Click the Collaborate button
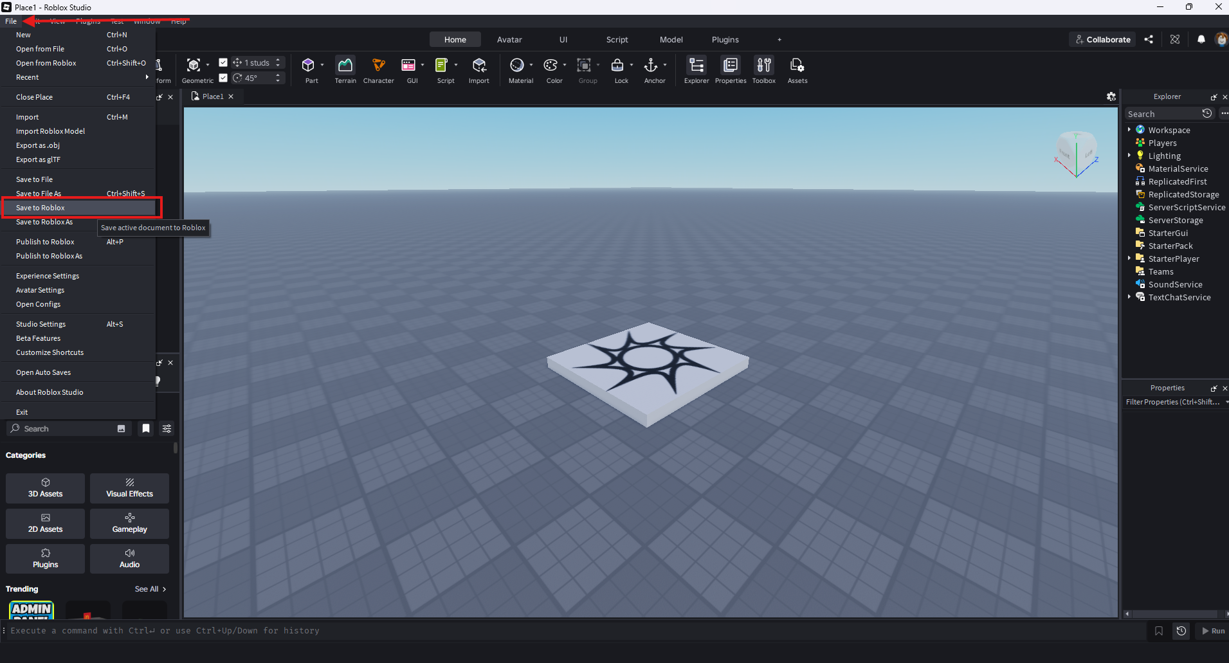Screen dimensions: 1229x663 click(1102, 39)
